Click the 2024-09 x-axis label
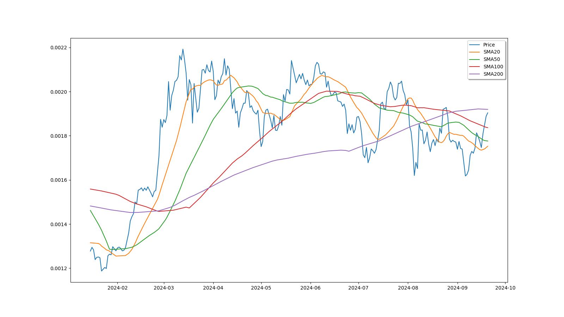Viewport: 564px width, 317px height. click(x=458, y=288)
